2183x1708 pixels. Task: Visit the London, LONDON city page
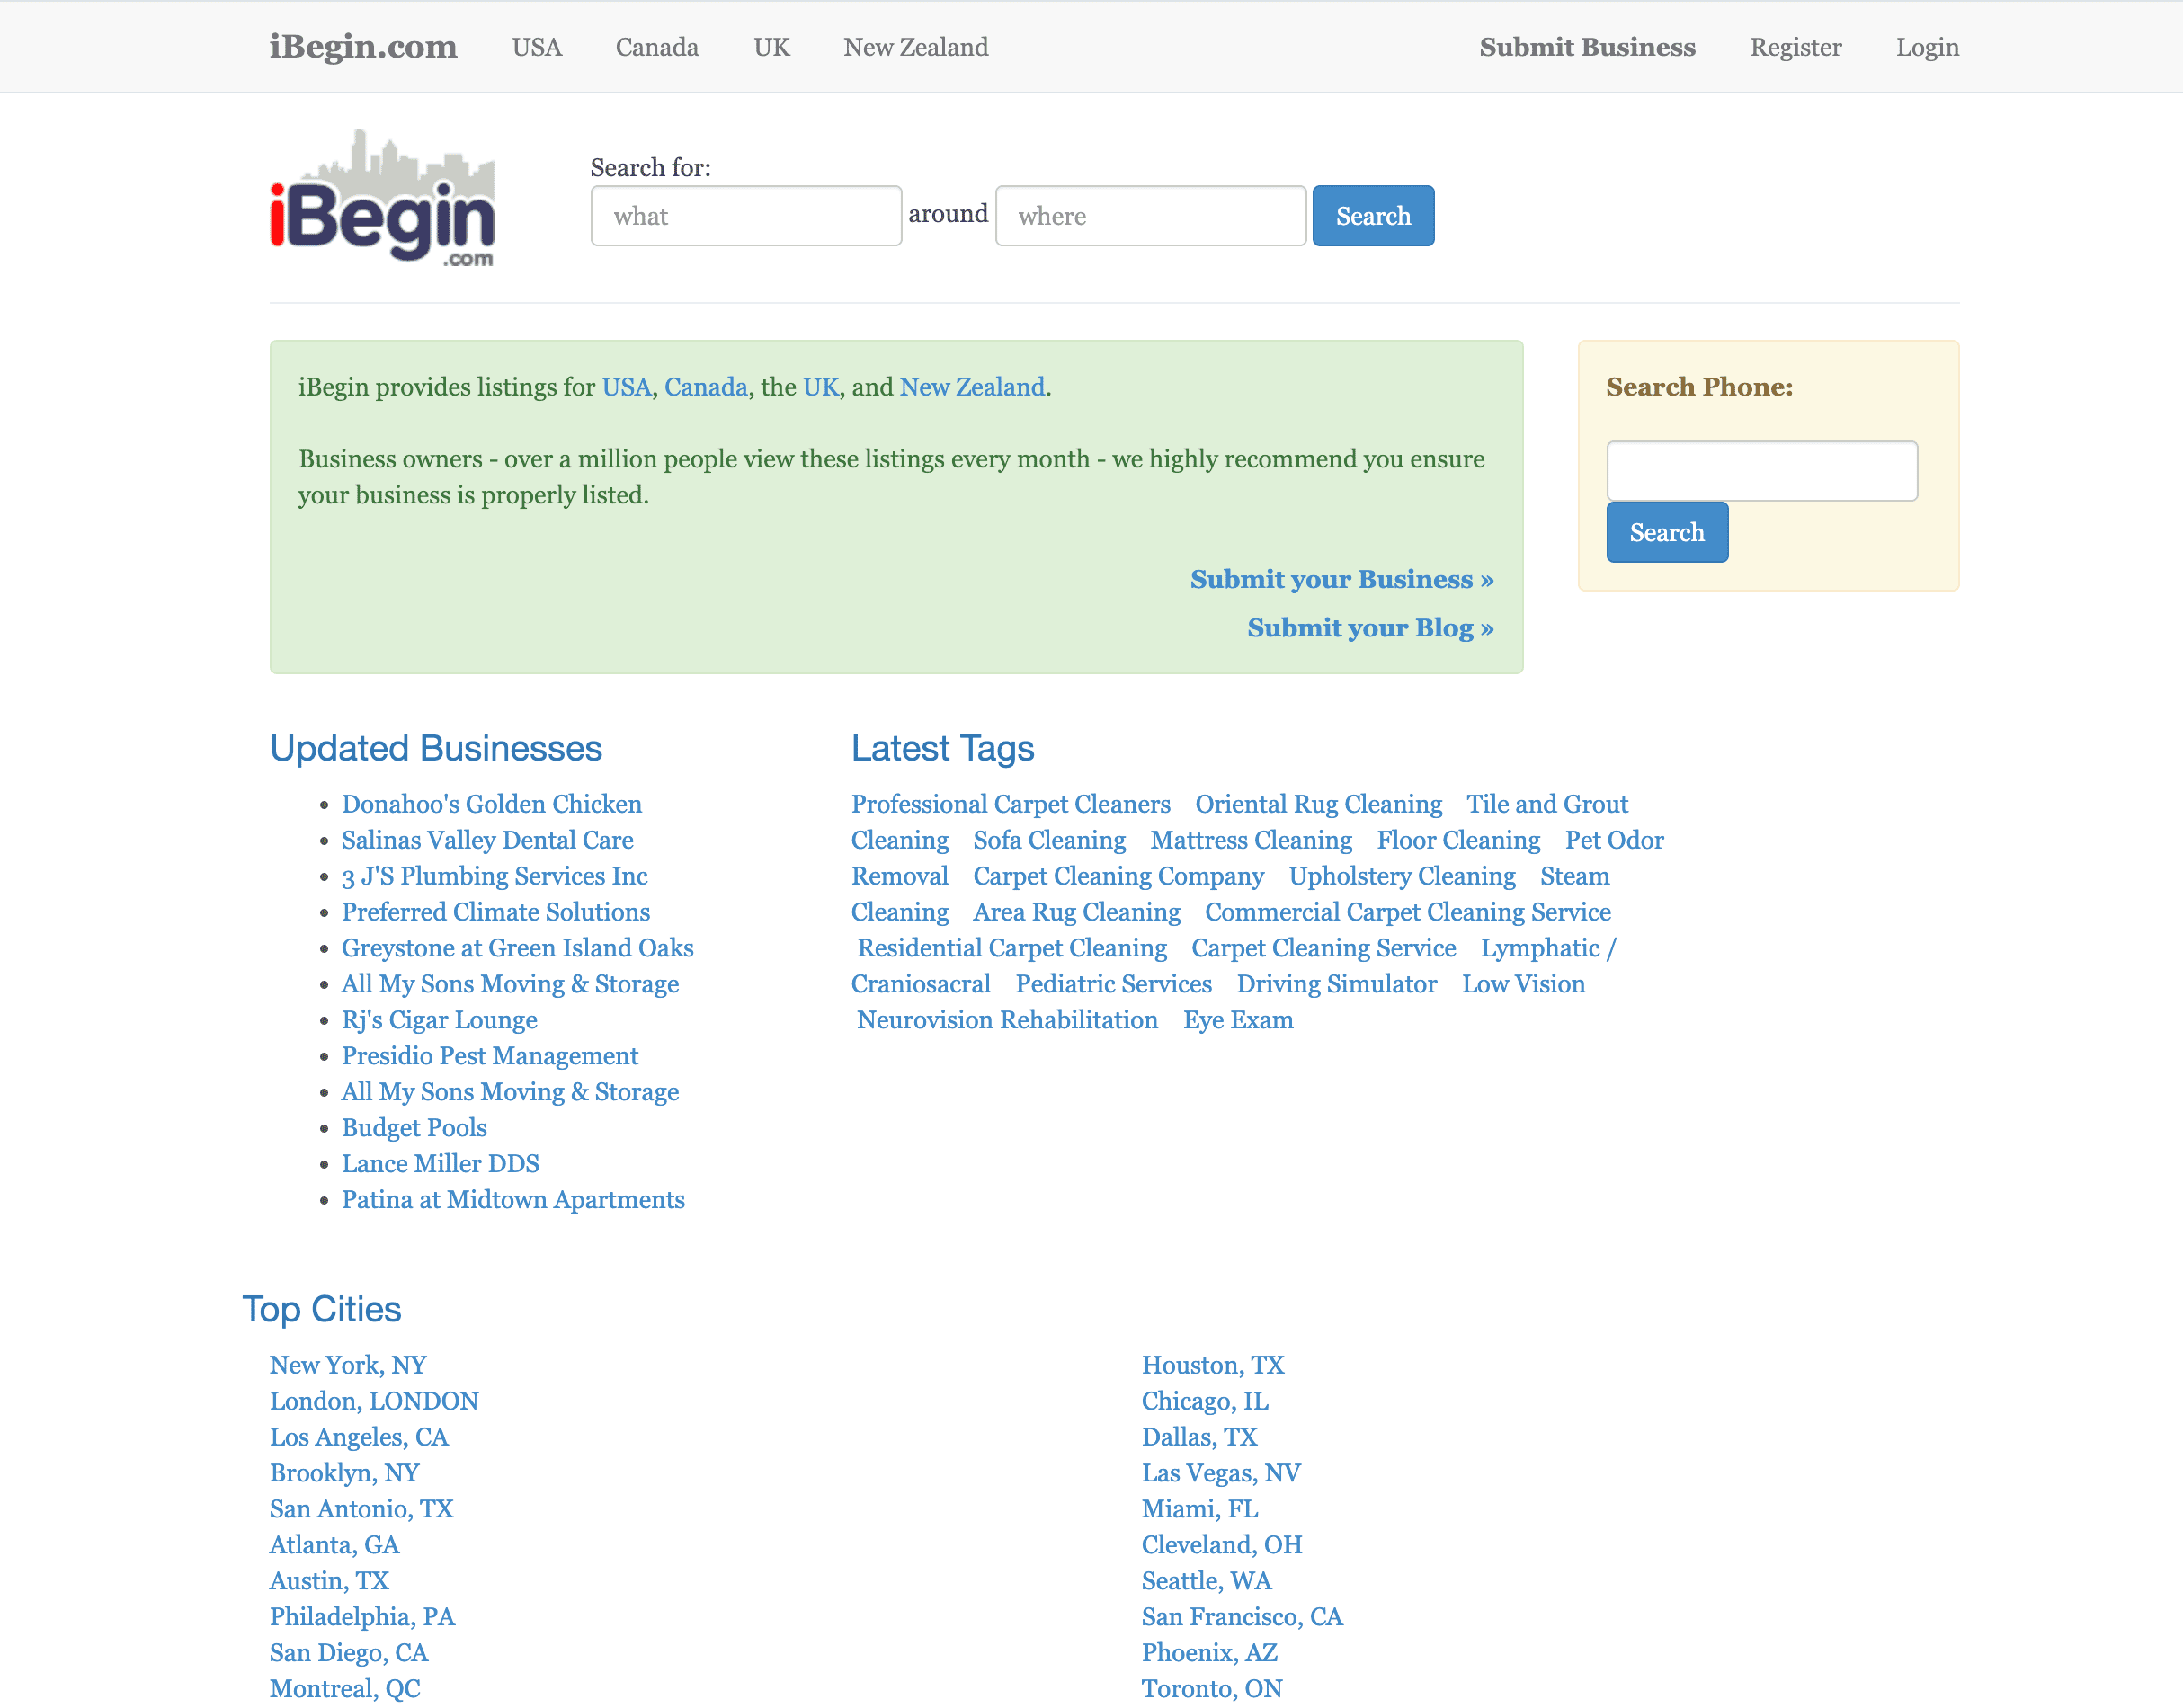374,1401
